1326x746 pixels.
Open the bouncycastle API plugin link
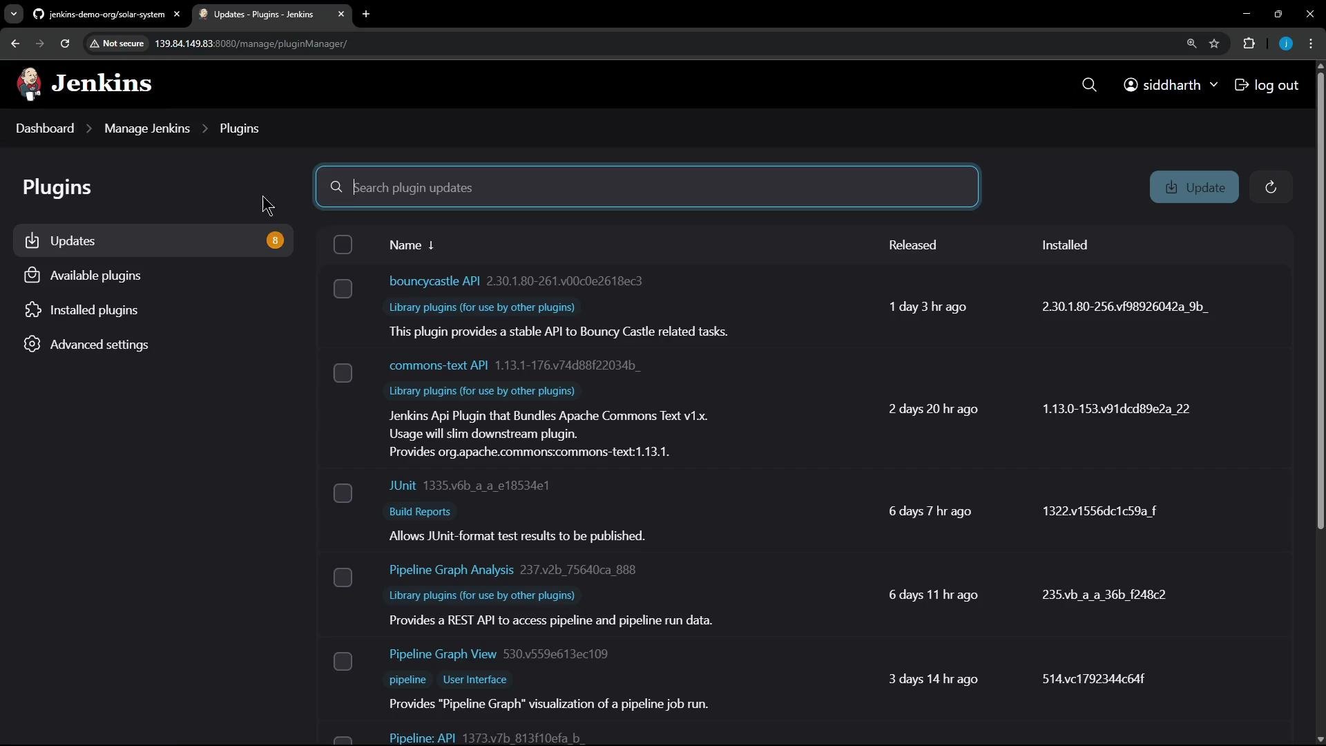pyautogui.click(x=434, y=281)
